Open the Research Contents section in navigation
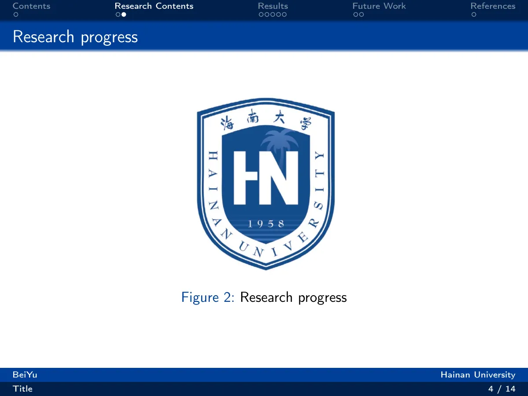 pyautogui.click(x=154, y=6)
